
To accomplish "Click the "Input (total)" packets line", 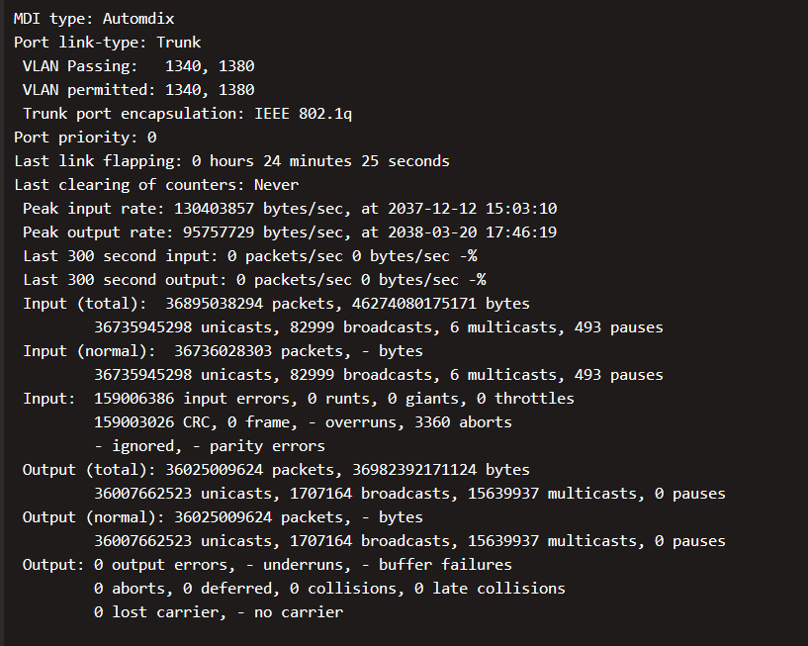I will coord(276,304).
